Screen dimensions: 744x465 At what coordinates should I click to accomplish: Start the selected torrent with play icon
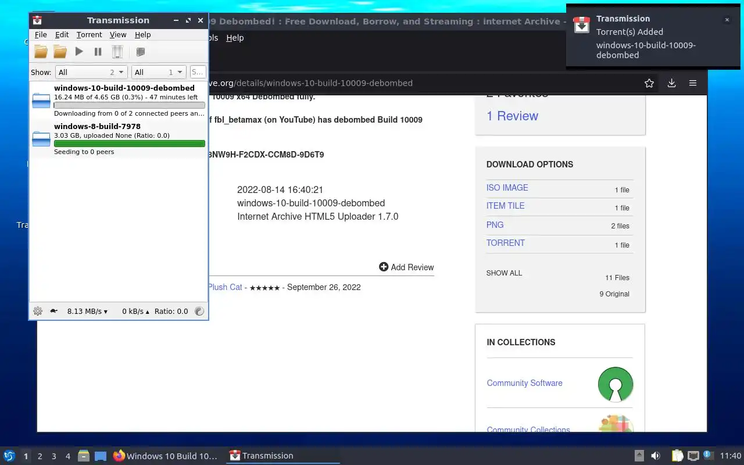point(79,52)
